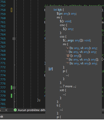The height and width of the screenshot is (121, 104).
Task: Click the green check status icon
Action: [15, 110]
